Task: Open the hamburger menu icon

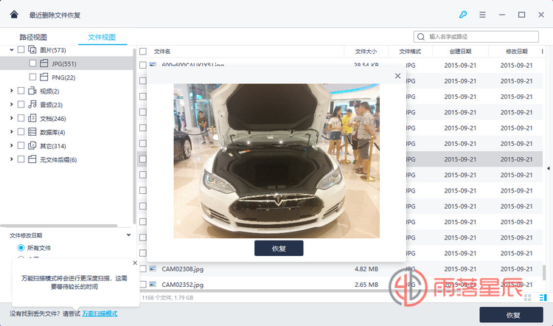Action: pos(482,15)
